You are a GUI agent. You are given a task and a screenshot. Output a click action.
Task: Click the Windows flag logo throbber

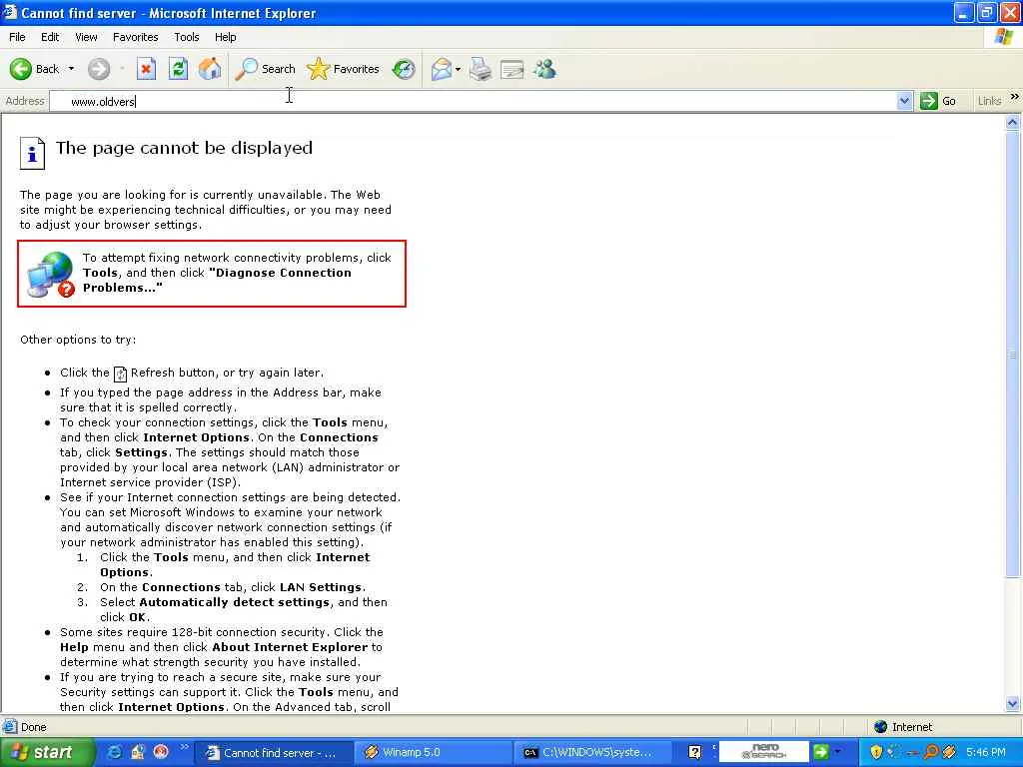[x=1005, y=37]
